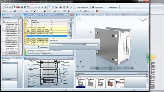Click the green filter legend icon

click(x=25, y=52)
